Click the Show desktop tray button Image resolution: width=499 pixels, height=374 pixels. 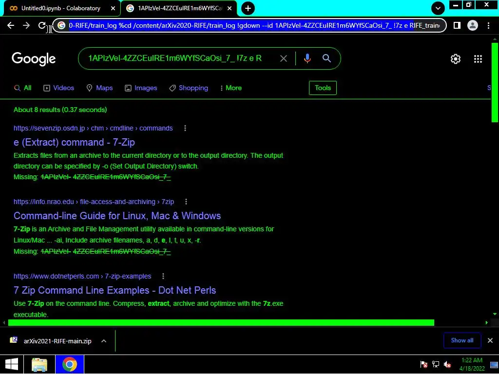point(494,364)
